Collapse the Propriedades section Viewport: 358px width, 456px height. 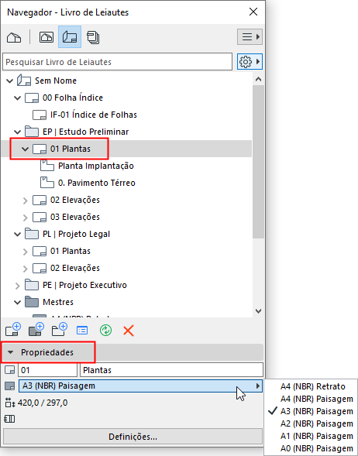11,352
